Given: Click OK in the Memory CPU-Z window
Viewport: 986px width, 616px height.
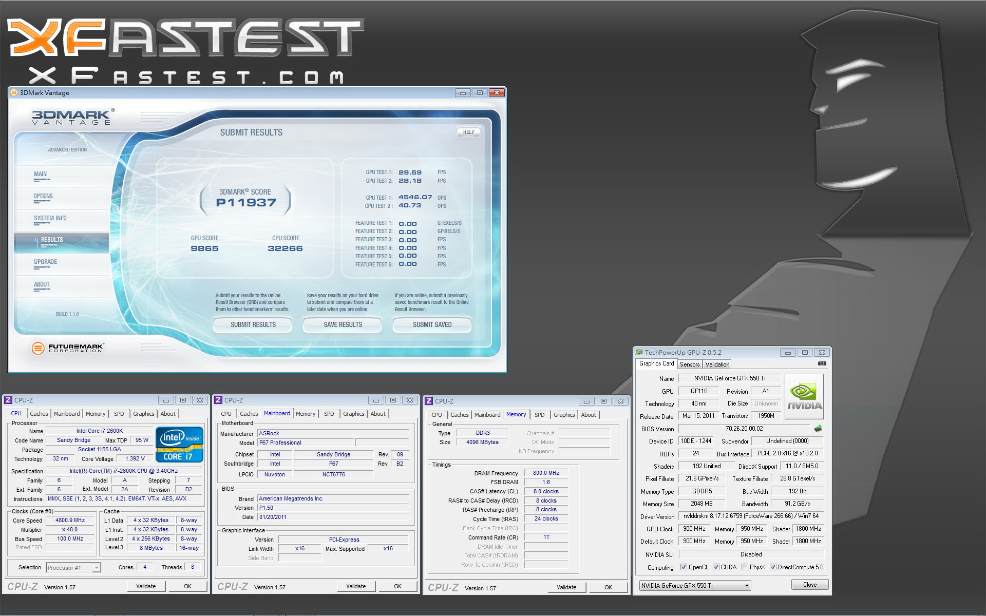Looking at the screenshot, I should point(609,587).
